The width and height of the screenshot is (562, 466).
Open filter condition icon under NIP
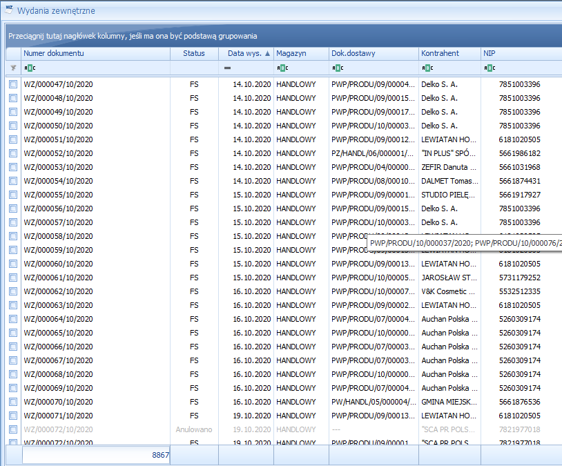tap(490, 68)
